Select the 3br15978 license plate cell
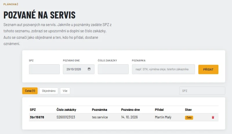The image size is (232, 134). click(x=37, y=117)
